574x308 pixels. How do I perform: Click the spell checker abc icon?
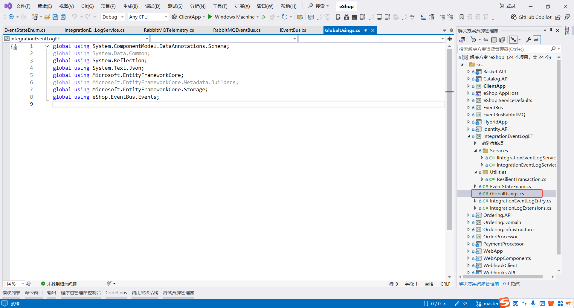412,17
